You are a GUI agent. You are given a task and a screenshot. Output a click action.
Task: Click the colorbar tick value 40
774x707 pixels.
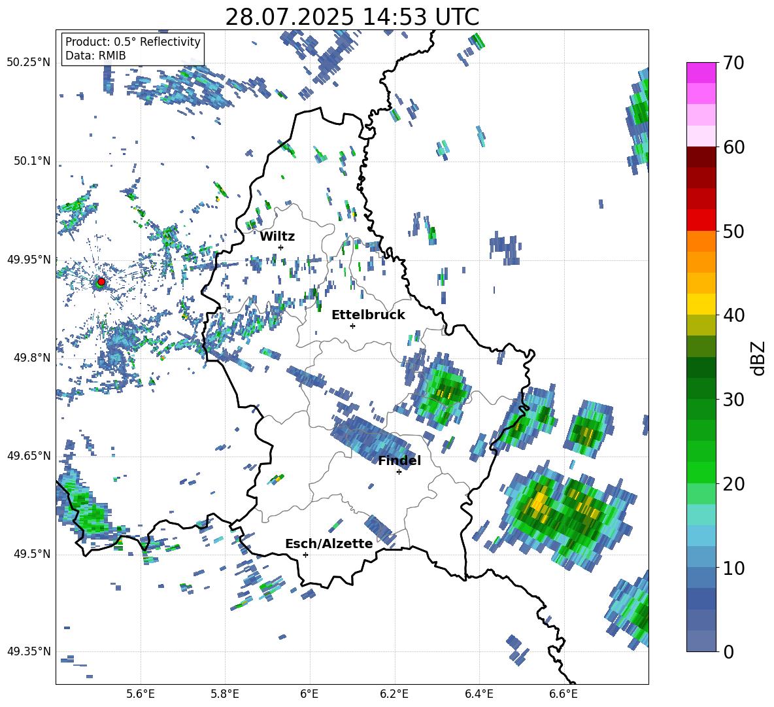click(733, 315)
